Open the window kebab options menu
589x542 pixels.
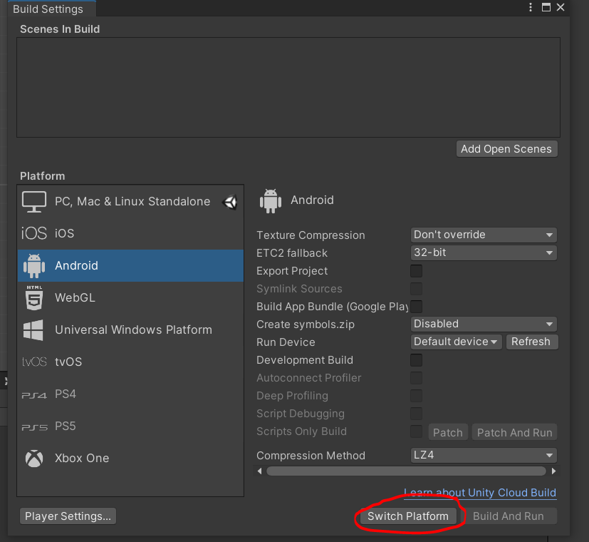point(531,7)
